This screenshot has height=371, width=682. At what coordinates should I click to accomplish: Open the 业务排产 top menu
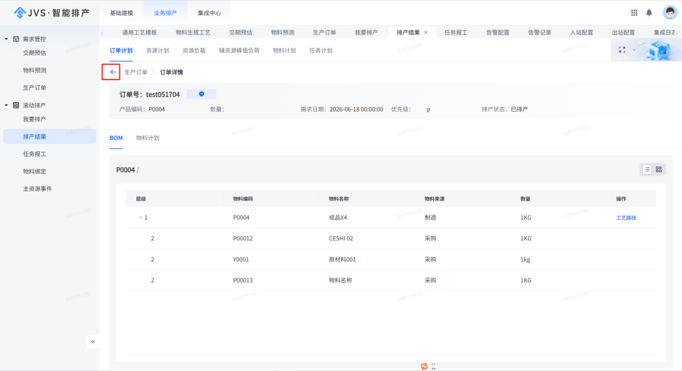(x=165, y=13)
